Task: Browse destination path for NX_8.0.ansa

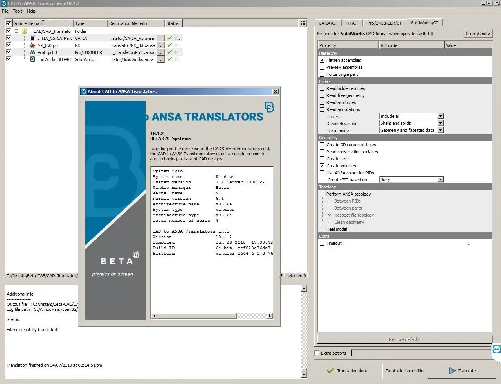Action: coord(160,45)
